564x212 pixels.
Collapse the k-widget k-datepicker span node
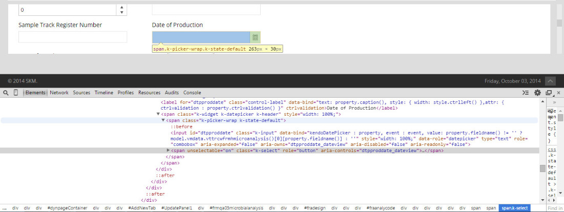click(x=158, y=114)
